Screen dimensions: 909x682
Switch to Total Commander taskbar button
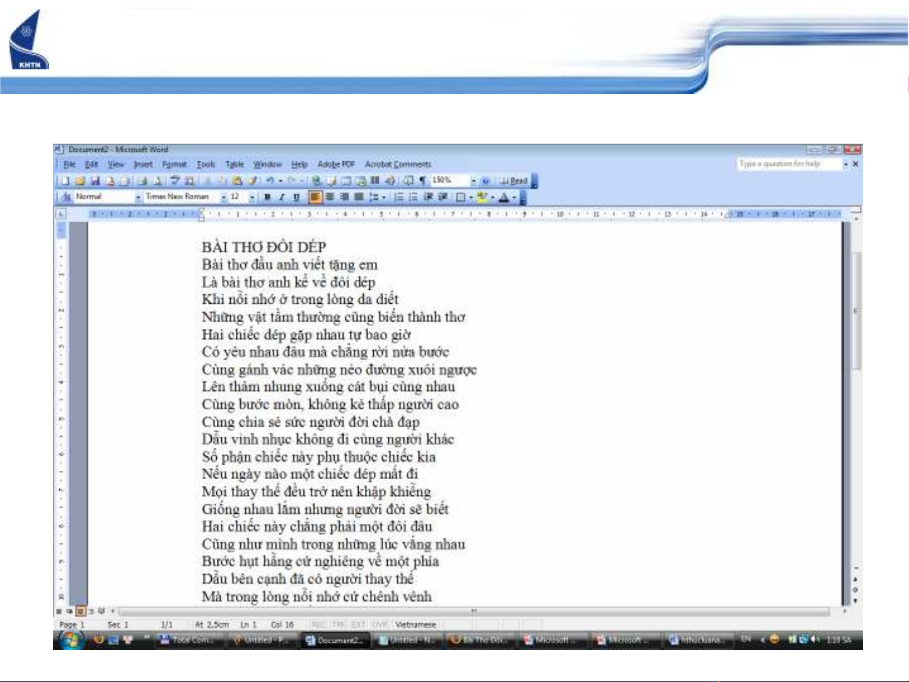[x=187, y=640]
